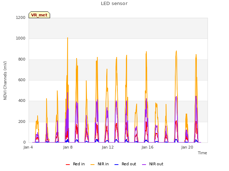
Task: Click the Jan 4 x-axis label
Action: (28, 147)
